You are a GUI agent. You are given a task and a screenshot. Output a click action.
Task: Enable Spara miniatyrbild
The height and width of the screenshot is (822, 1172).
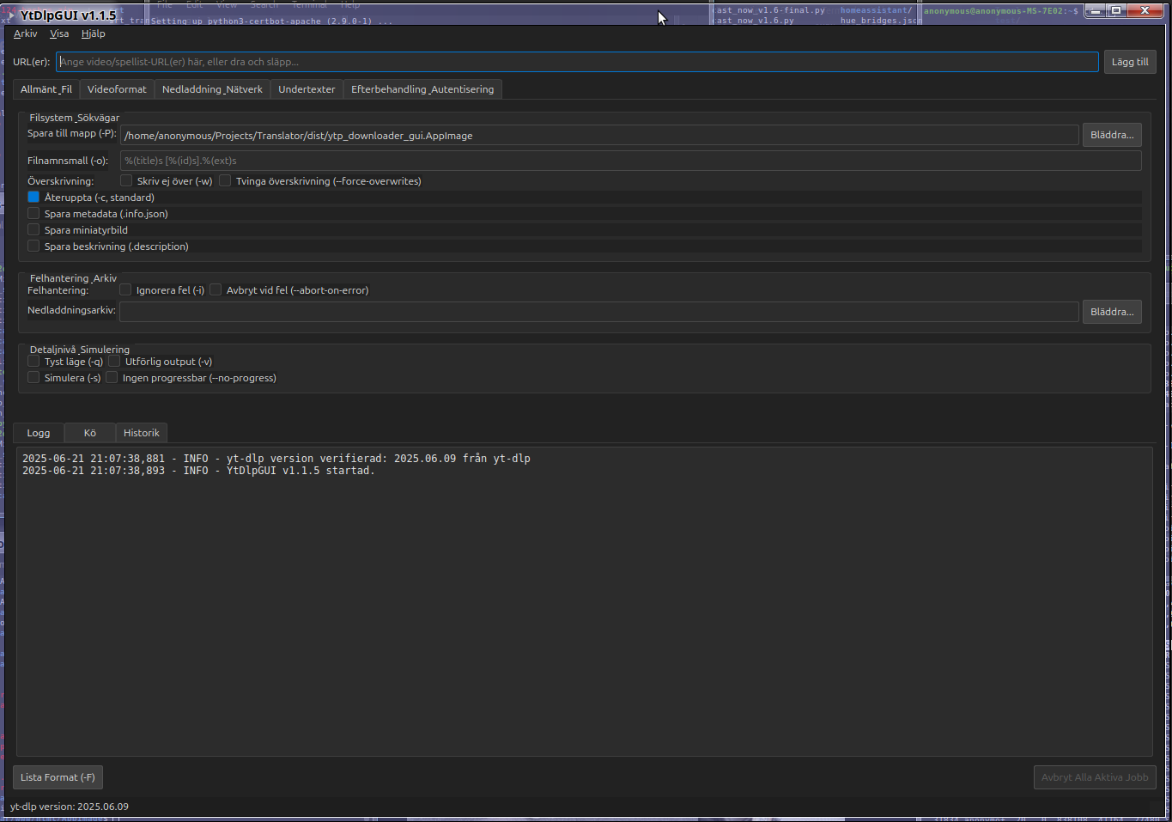[x=33, y=229]
